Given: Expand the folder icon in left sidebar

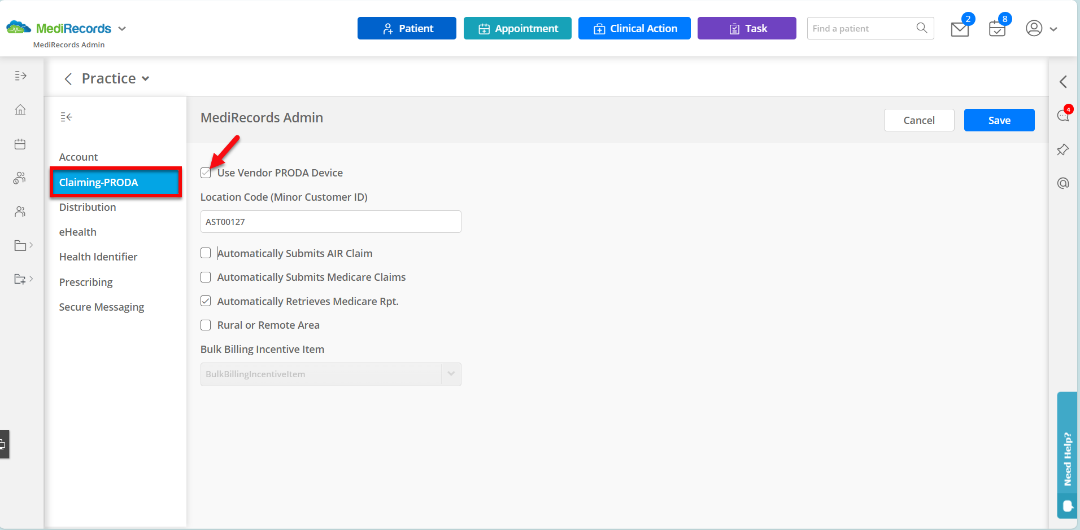Looking at the screenshot, I should click(x=23, y=245).
